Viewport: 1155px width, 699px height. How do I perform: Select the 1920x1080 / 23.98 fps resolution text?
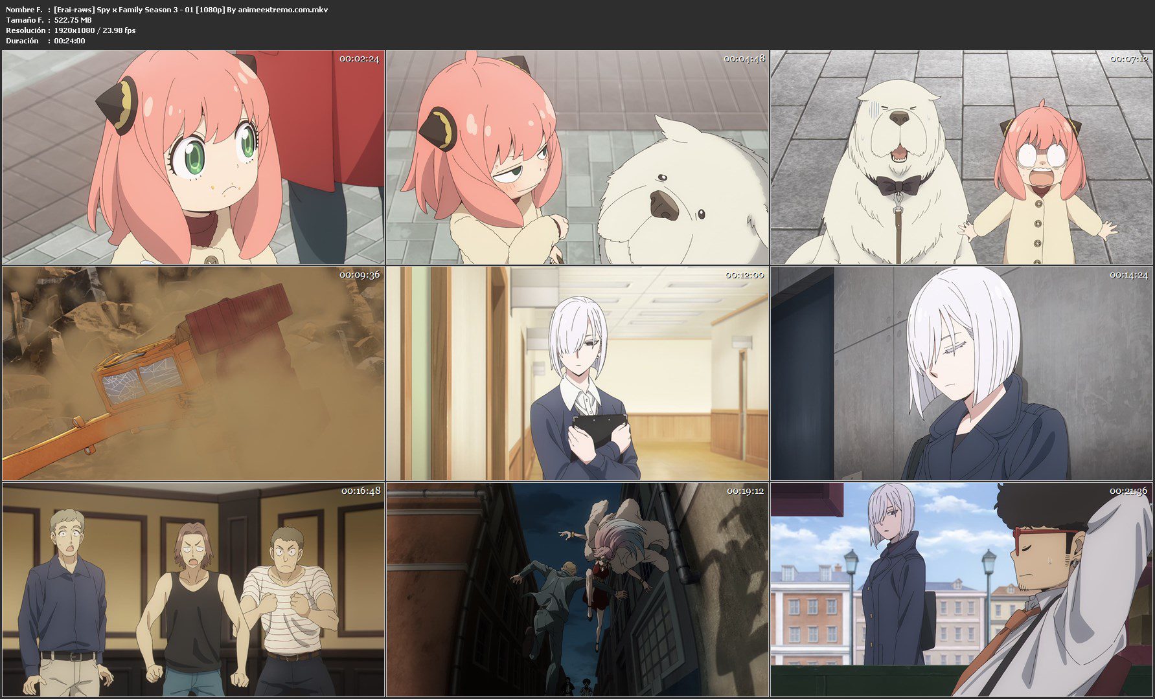tap(95, 30)
